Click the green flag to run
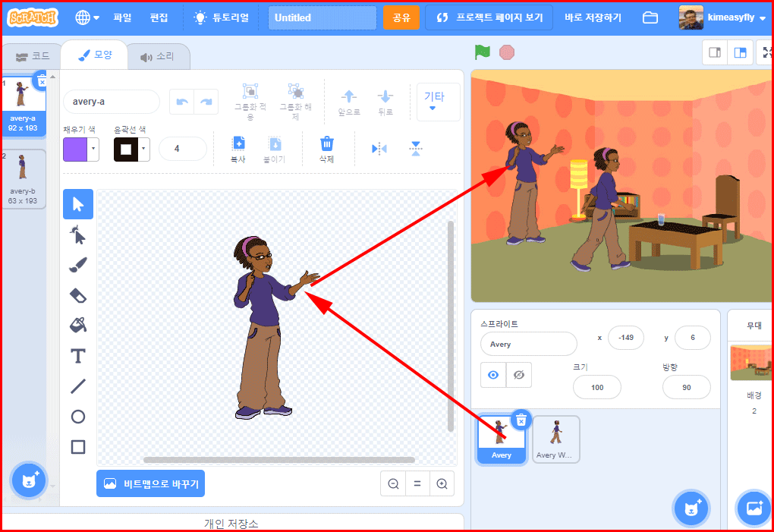 483,52
